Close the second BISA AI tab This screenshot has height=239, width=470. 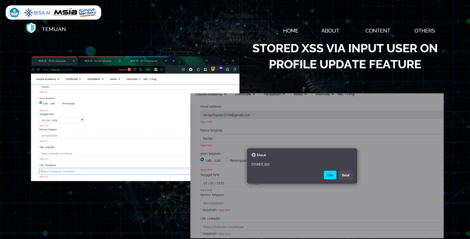120,61
